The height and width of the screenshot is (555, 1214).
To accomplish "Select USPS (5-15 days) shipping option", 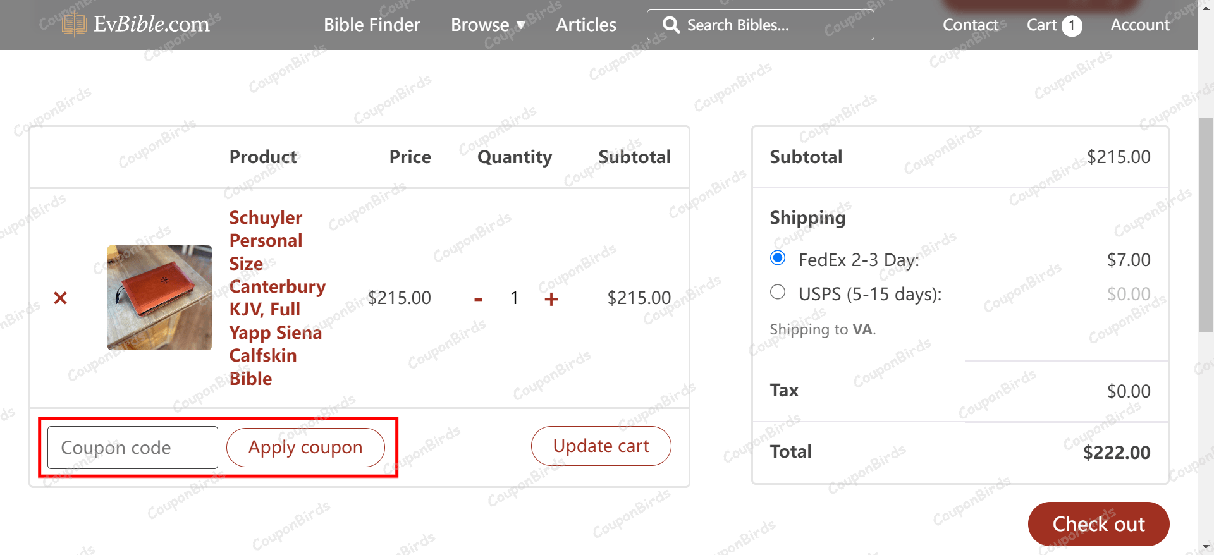I will point(778,292).
